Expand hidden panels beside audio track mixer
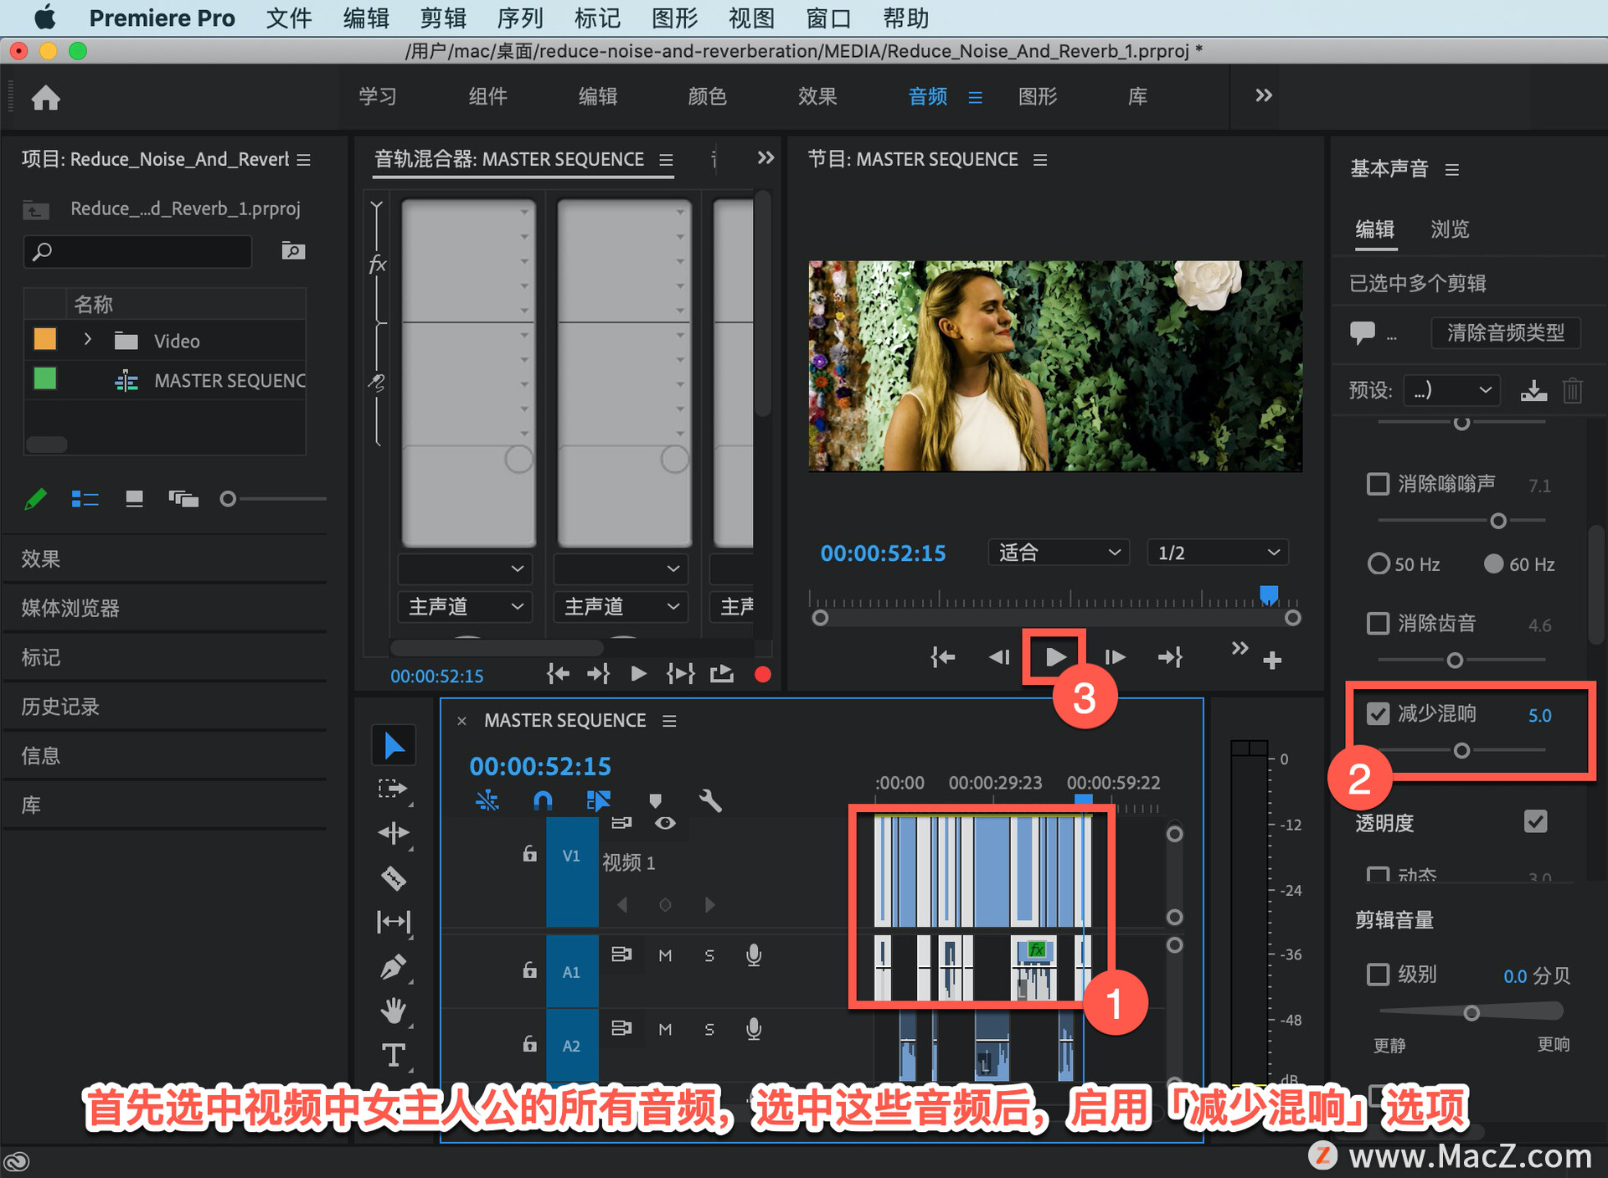 point(765,157)
